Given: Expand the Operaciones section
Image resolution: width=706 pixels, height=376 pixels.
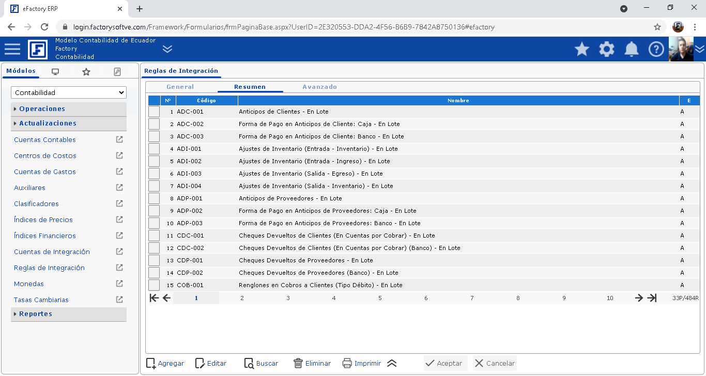Looking at the screenshot, I should (x=42, y=109).
